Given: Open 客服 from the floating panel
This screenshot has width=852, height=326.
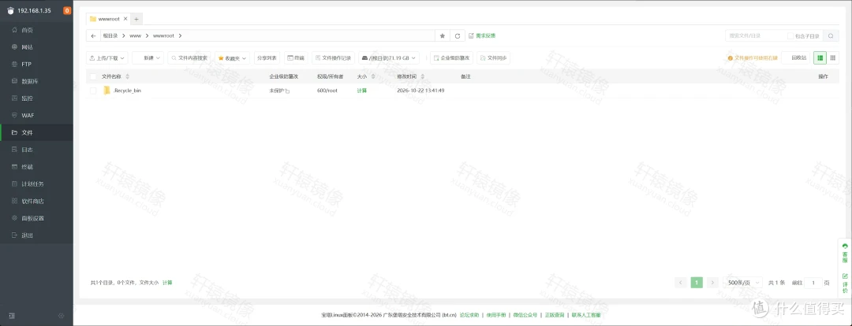Looking at the screenshot, I should pos(845,253).
